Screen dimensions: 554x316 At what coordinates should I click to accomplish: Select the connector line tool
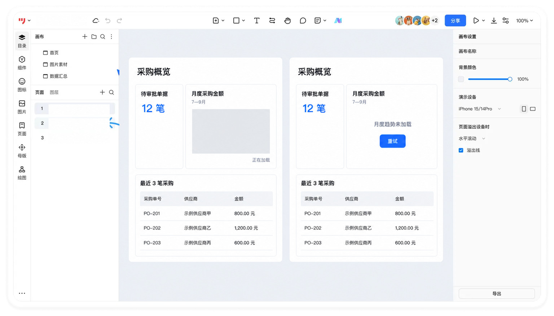coord(272,21)
